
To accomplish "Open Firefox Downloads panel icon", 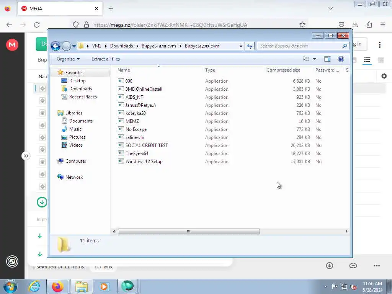I will (x=355, y=24).
